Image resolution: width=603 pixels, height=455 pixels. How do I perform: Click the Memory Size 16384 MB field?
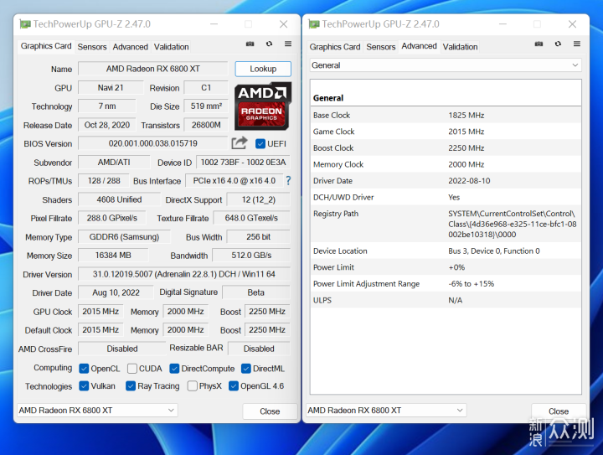coord(113,256)
